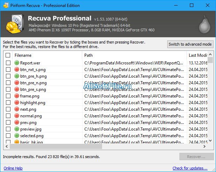
Task: Switch to advanced mode
Action: pos(190,44)
